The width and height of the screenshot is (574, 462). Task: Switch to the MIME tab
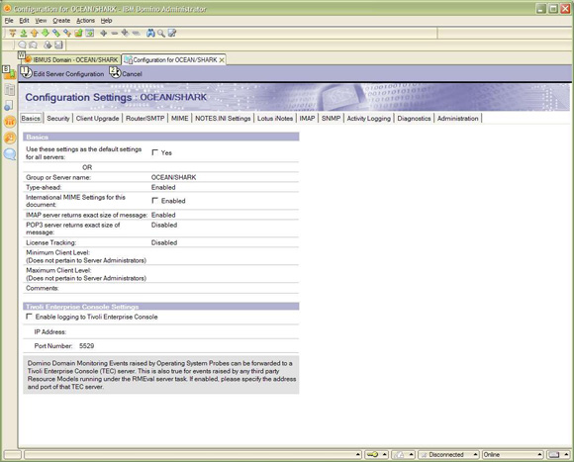(180, 118)
